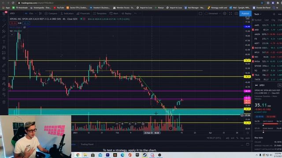Click the undo arrow in top toolbar

pyautogui.click(x=135, y=14)
